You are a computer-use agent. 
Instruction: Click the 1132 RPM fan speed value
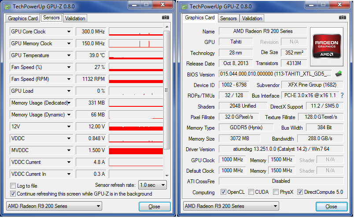tap(91, 79)
